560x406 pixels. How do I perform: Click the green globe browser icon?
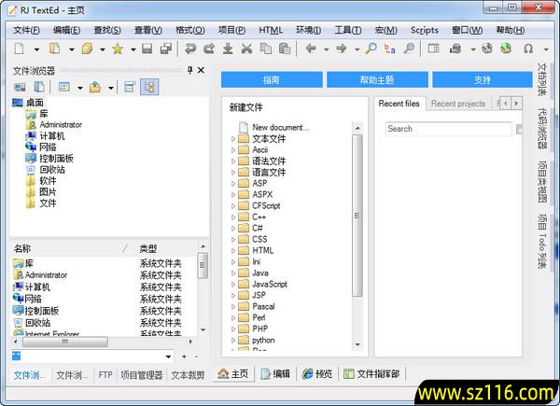tap(506, 49)
